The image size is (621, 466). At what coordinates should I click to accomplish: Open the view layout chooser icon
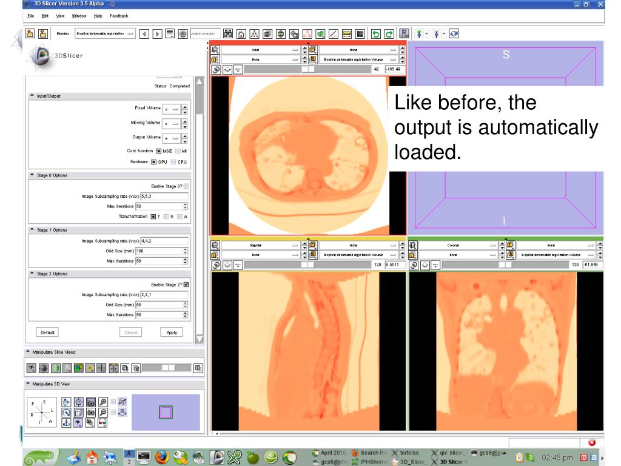click(404, 34)
